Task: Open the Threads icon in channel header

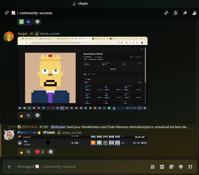Action: pyautogui.click(x=166, y=13)
